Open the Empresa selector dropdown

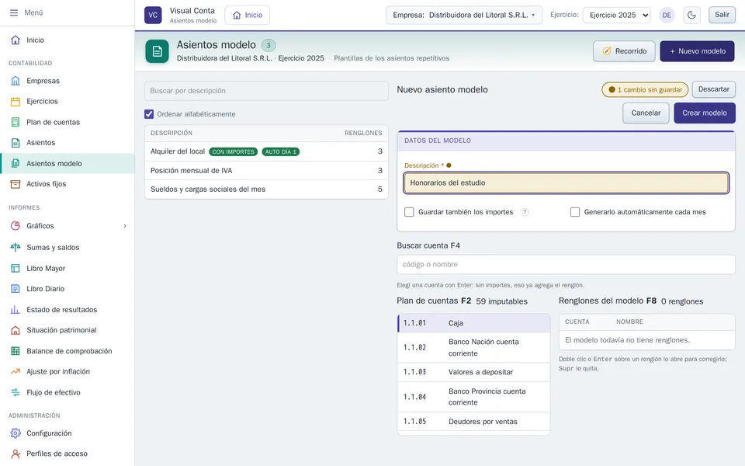pos(464,15)
